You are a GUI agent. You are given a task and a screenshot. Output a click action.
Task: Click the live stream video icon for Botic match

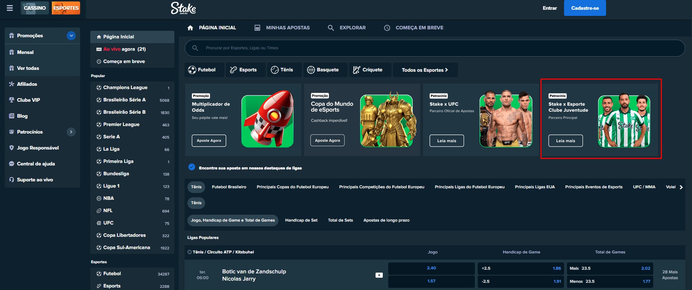click(379, 275)
